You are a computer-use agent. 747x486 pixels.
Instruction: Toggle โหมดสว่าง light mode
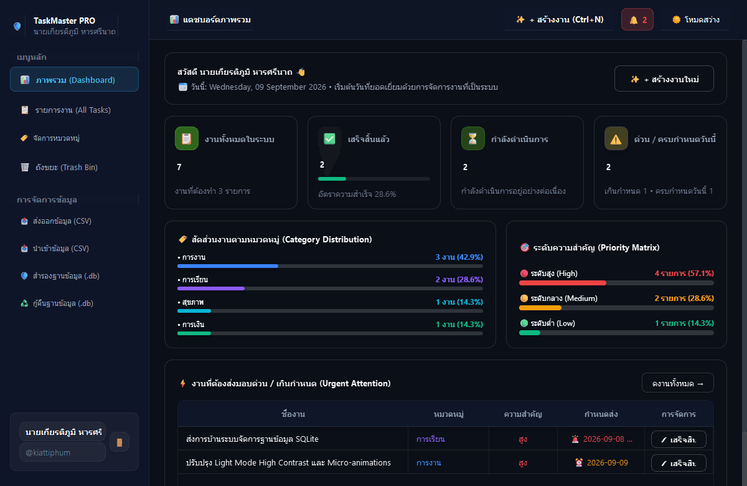point(695,19)
